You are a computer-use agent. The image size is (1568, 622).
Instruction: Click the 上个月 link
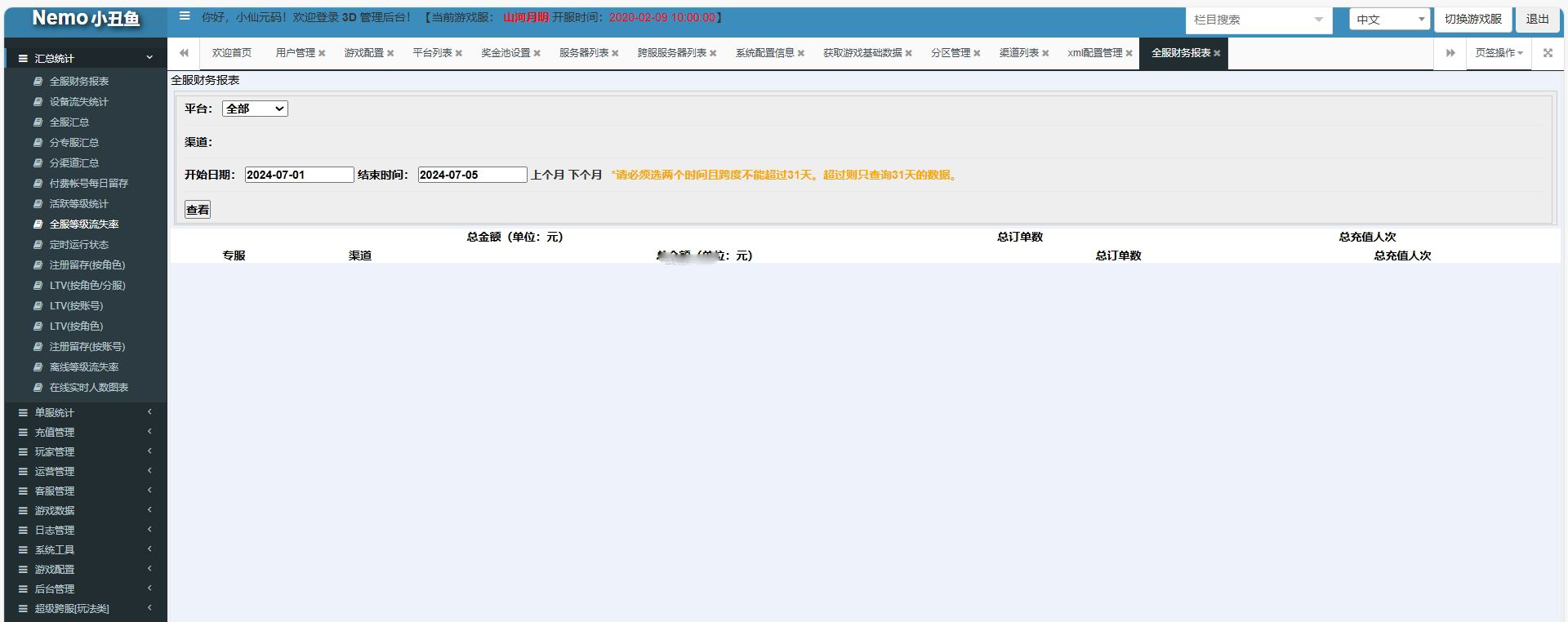tap(548, 175)
